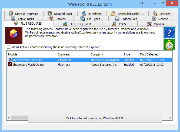Viewport: 180px width, 132px height.
Task: Click the Cookies tab icon
Action: (51, 19)
